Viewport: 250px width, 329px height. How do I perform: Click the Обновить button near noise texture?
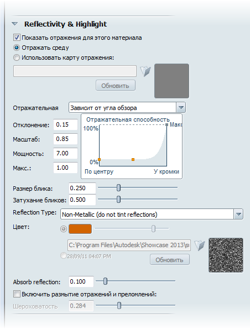170,260
